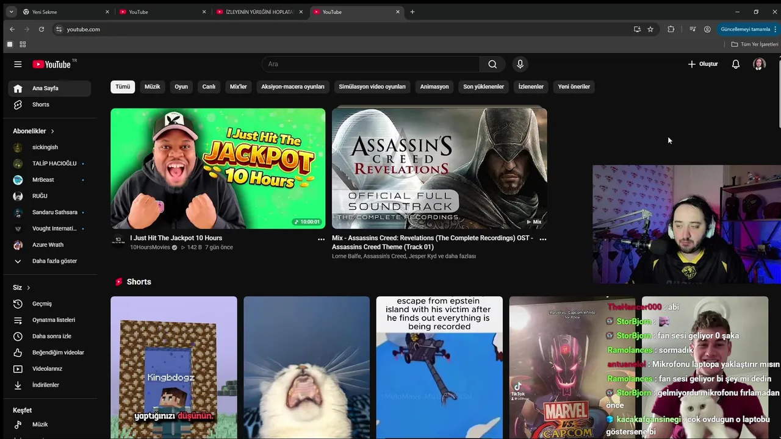Click the Oluştur create button
Image resolution: width=781 pixels, height=439 pixels.
[703, 64]
